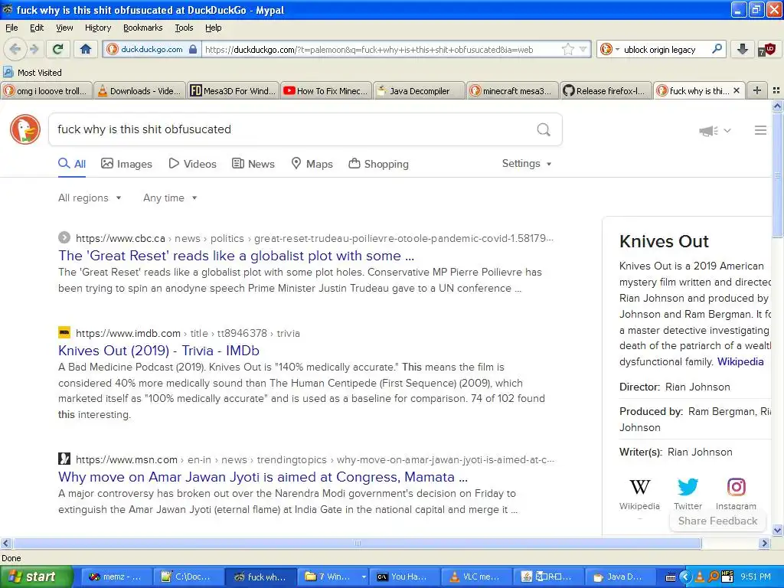The height and width of the screenshot is (588, 784).
Task: Expand the Any time filter
Action: [170, 198]
